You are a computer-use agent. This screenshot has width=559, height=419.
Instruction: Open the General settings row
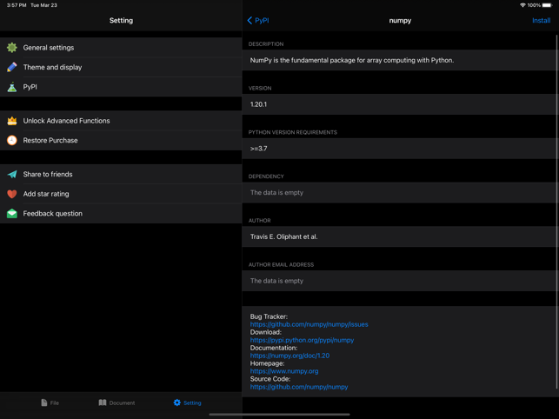(x=121, y=48)
